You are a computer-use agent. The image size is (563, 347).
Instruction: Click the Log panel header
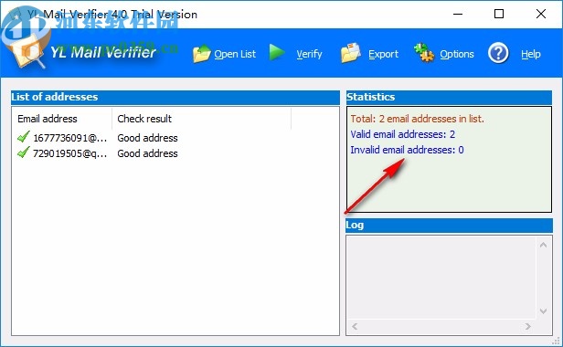tap(449, 226)
